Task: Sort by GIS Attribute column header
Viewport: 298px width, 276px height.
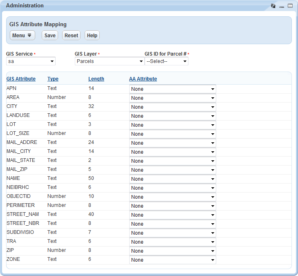Action: pyautogui.click(x=21, y=79)
